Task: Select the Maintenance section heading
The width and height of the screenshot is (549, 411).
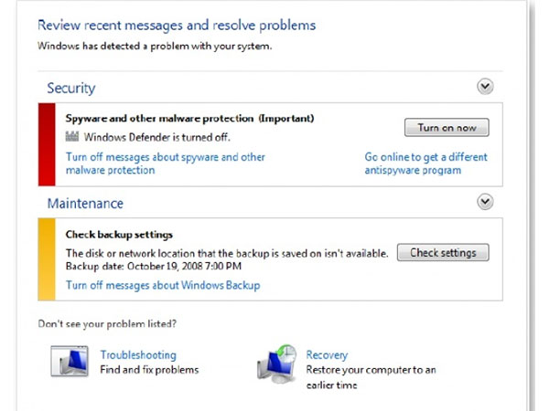Action: click(85, 204)
